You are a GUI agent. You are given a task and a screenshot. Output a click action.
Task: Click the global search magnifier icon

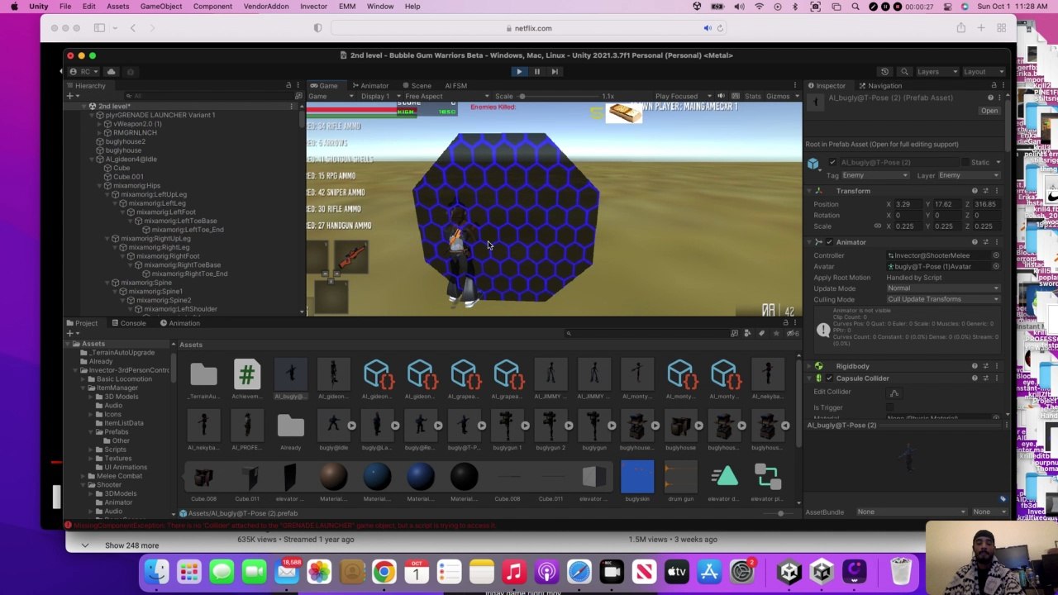(904, 72)
